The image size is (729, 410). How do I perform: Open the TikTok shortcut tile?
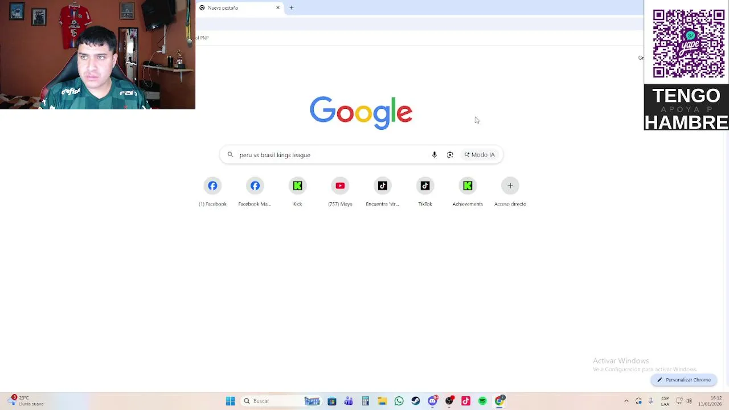pyautogui.click(x=425, y=192)
